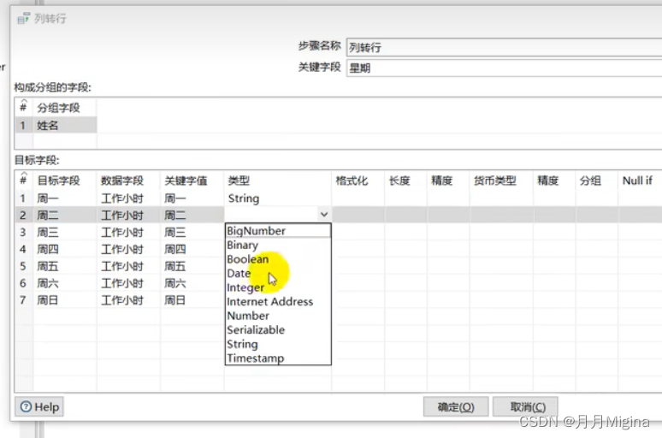Select target field cell 周二

[65, 215]
